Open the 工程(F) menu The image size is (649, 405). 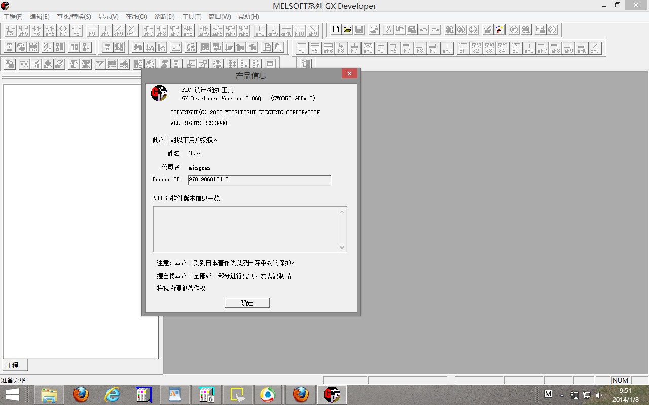13,17
